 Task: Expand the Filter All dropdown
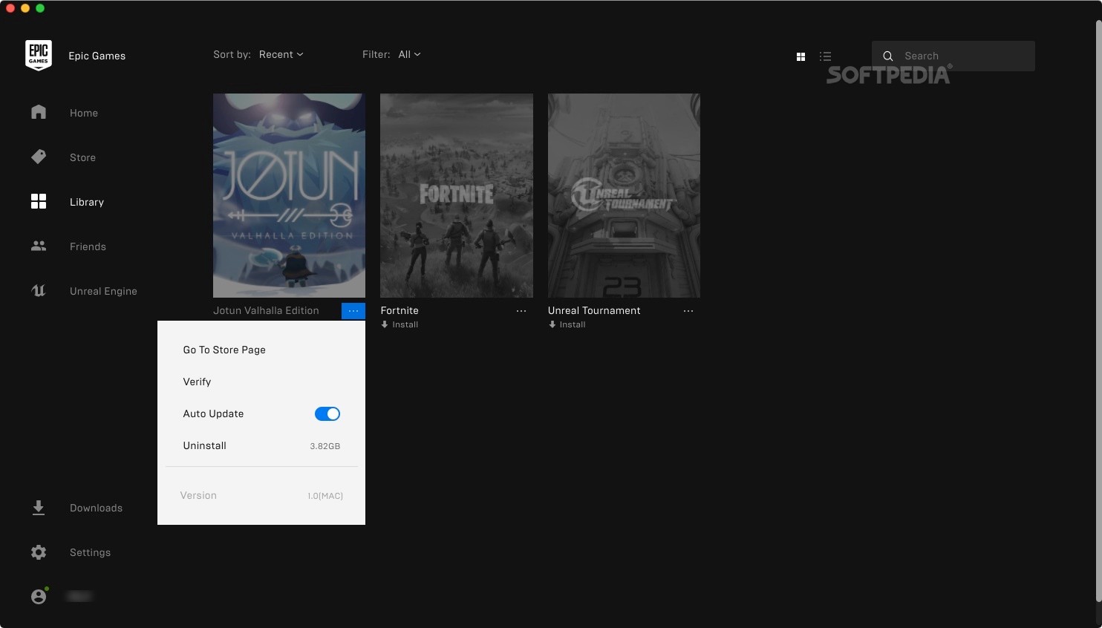pyautogui.click(x=409, y=54)
